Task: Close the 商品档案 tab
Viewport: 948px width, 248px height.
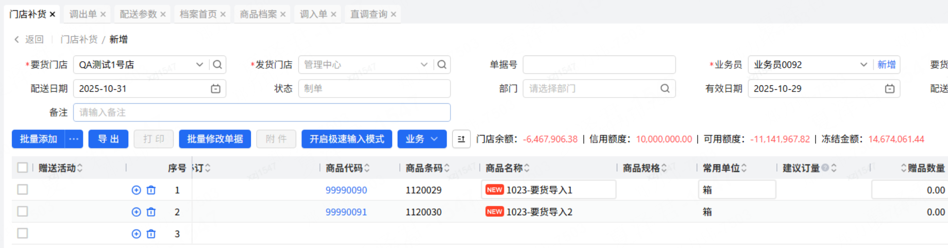Action: tap(283, 14)
